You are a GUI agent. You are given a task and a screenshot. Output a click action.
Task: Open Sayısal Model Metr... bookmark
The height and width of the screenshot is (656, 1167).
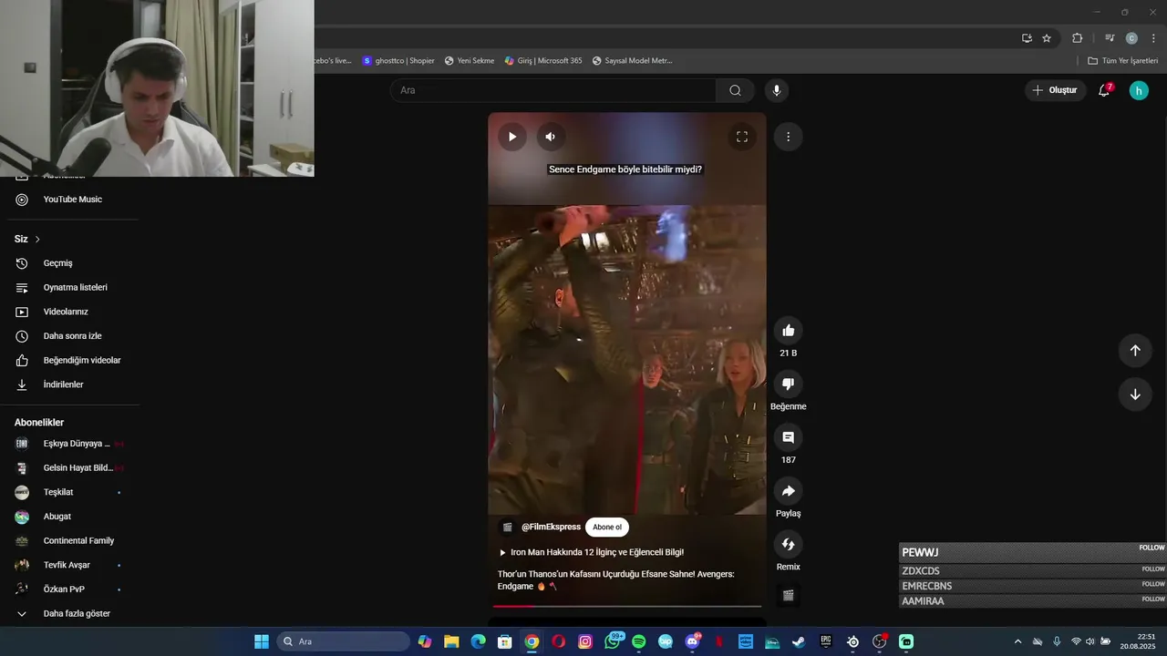632,61
